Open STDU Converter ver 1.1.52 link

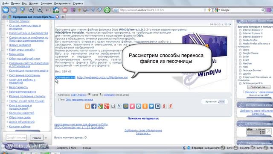click(x=79, y=127)
